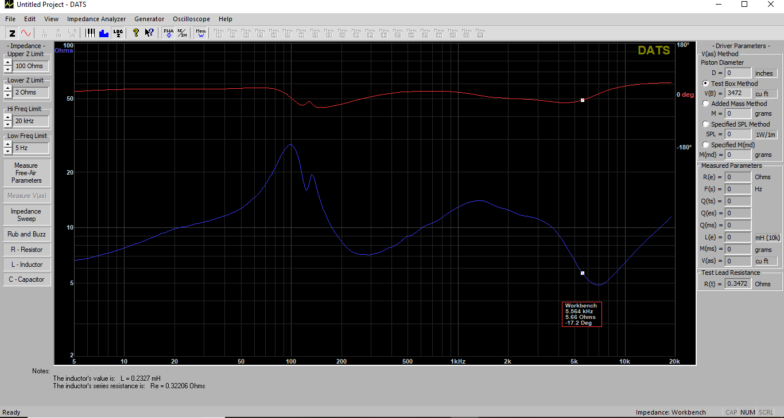Click the mH (10k) unit button
The image size is (784, 418).
pos(767,237)
